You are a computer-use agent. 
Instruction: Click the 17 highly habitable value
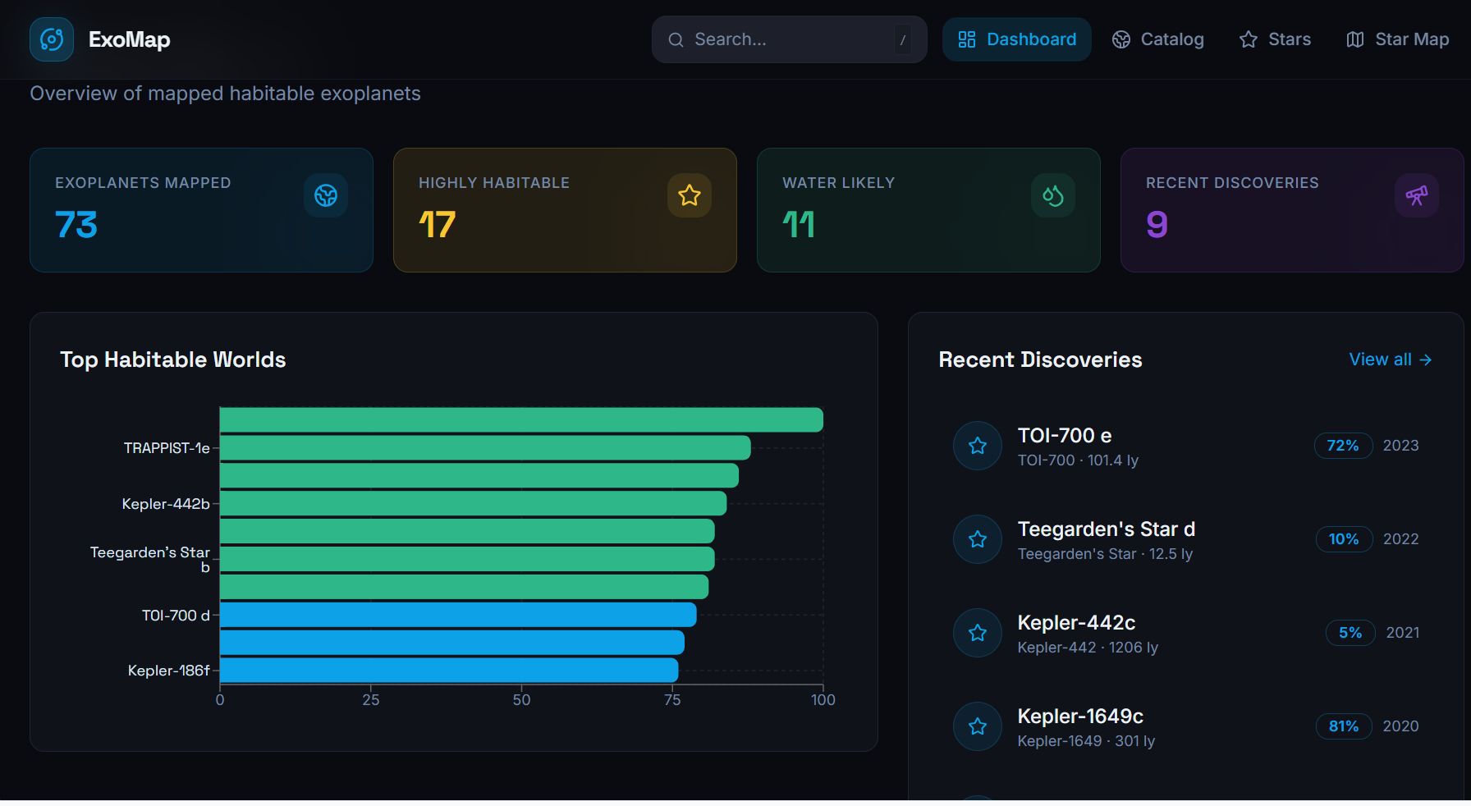437,225
